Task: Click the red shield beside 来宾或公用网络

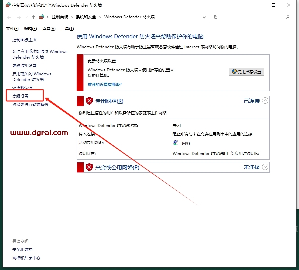Action: click(89, 167)
